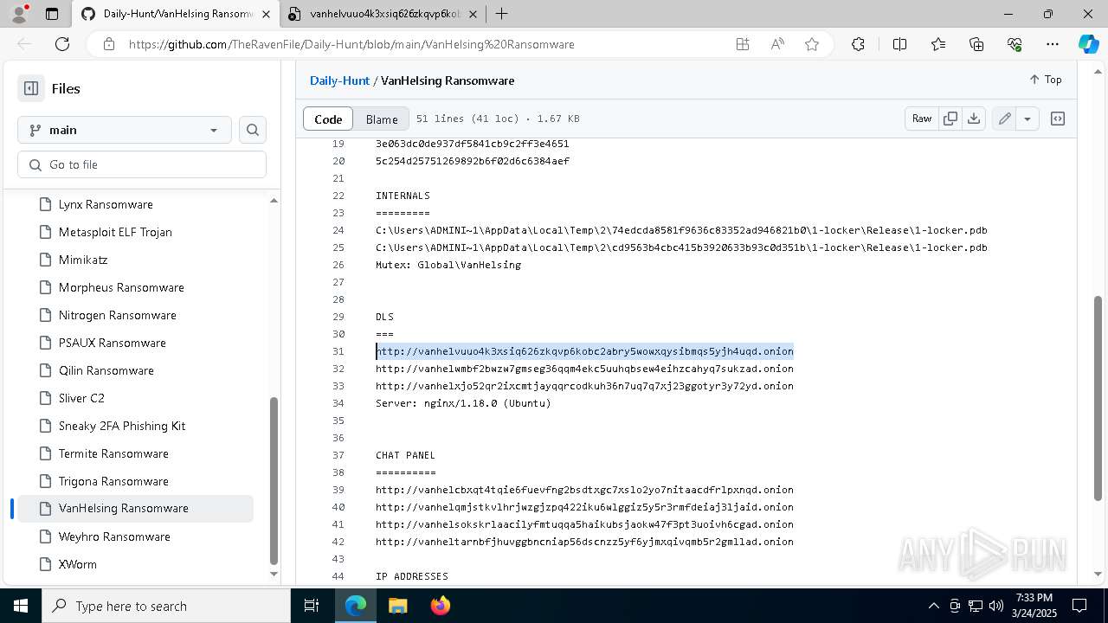
Task: Open the Mimikatz file
Action: [x=83, y=260]
